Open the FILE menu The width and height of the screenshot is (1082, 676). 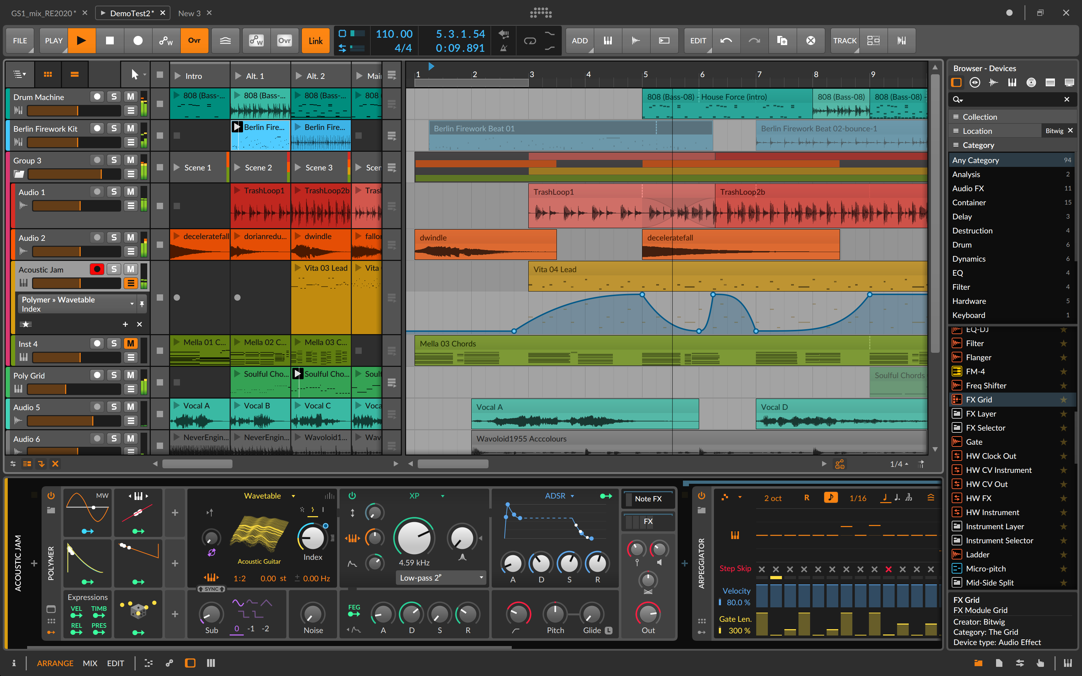coord(20,41)
